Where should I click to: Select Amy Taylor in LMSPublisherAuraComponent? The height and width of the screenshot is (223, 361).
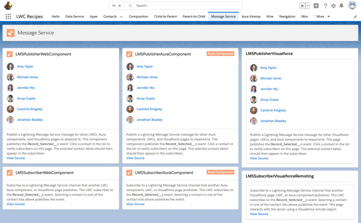pyautogui.click(x=145, y=66)
